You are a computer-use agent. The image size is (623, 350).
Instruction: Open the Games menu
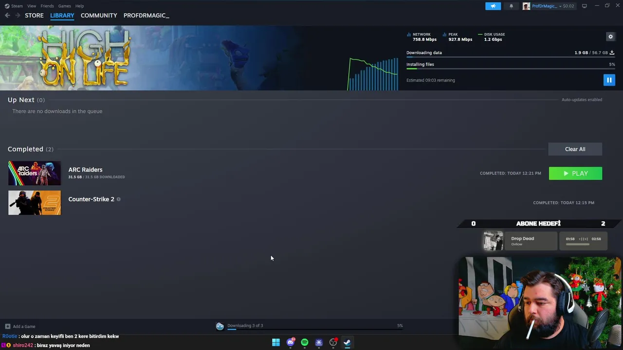coord(64,6)
